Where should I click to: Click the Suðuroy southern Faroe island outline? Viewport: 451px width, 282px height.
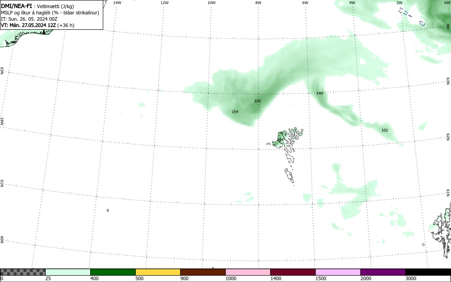pyautogui.click(x=290, y=176)
